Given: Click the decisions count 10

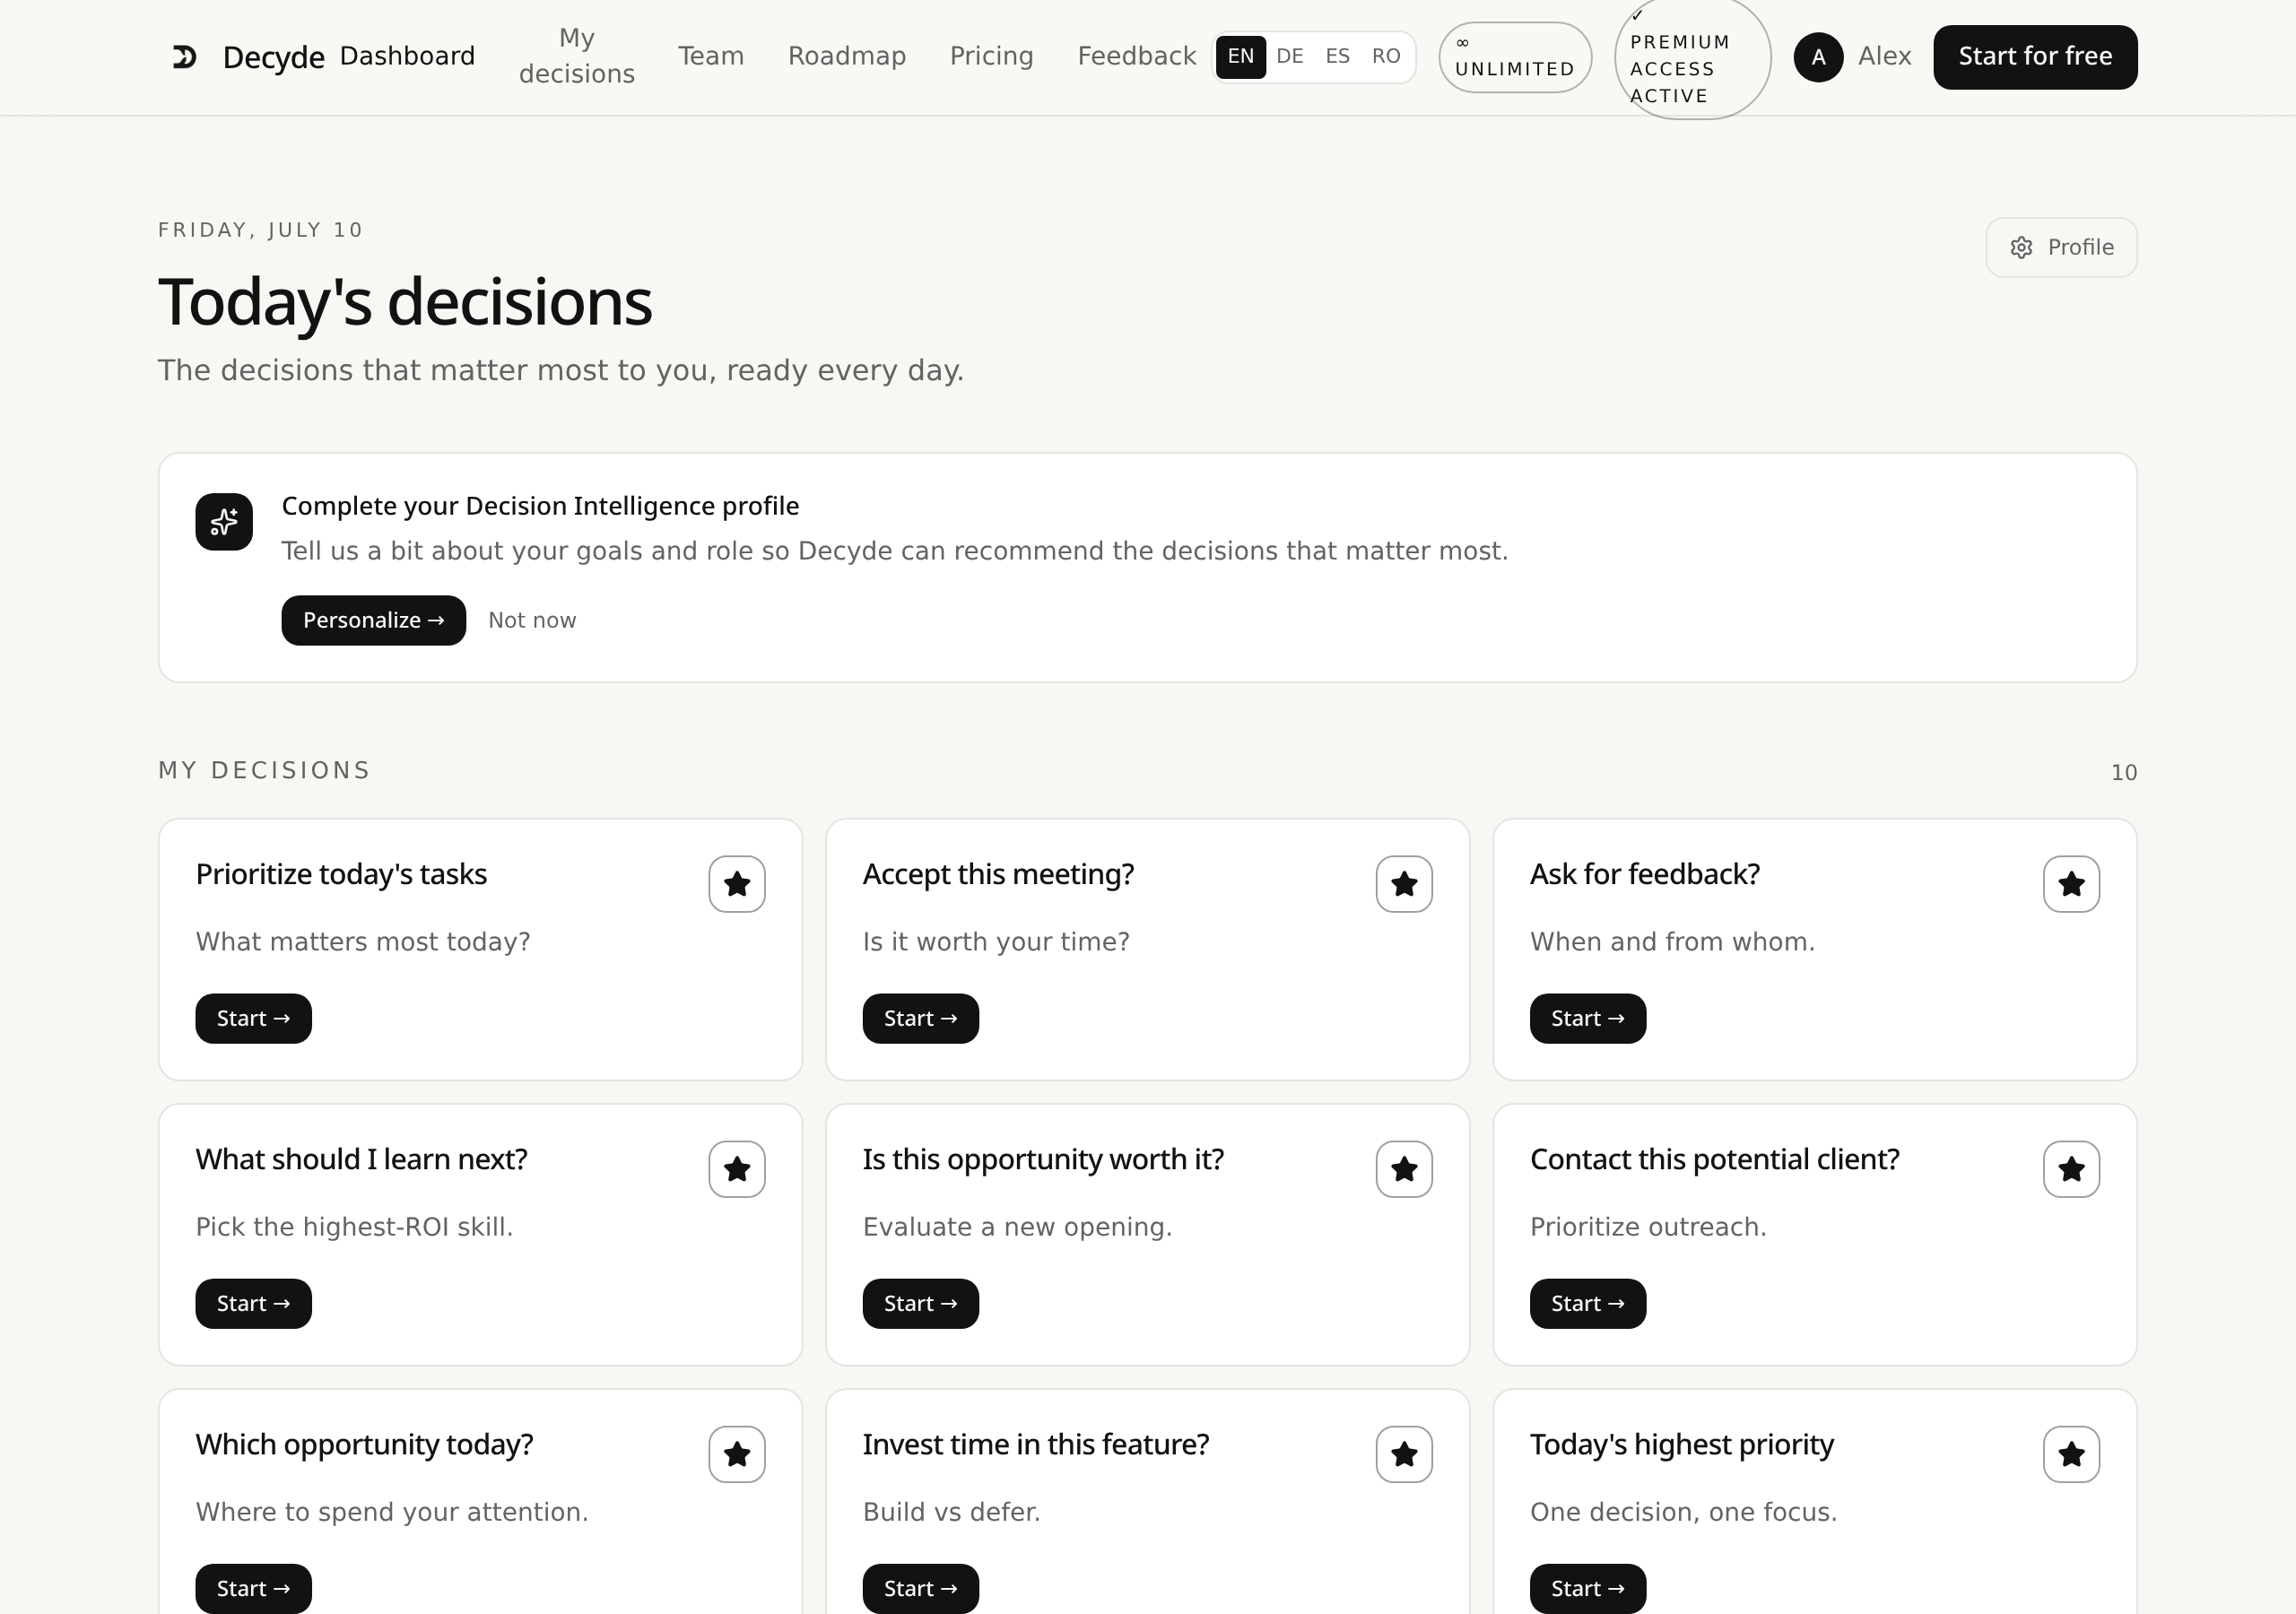Looking at the screenshot, I should coord(2124,773).
